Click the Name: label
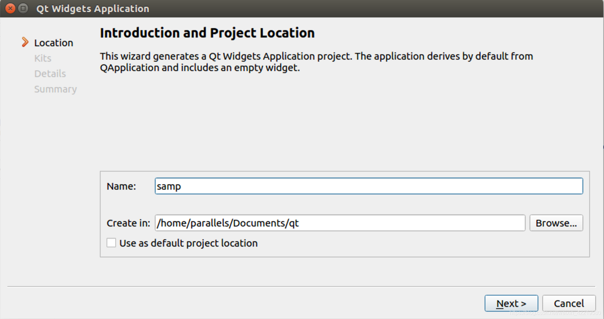 [x=121, y=186]
